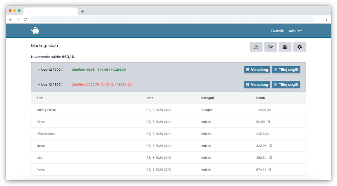337x186 pixels.
Task: Click the -3.000,00 amount
Action: (x=263, y=110)
